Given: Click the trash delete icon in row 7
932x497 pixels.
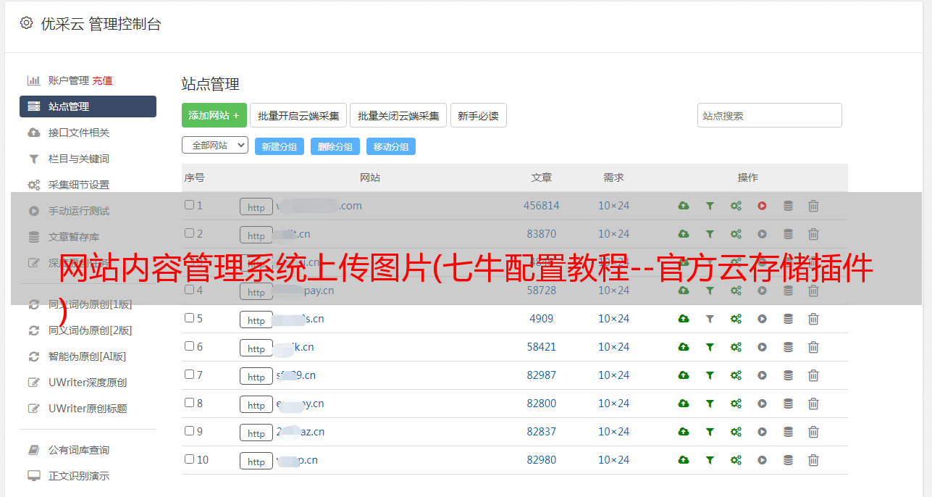Looking at the screenshot, I should 813,375.
